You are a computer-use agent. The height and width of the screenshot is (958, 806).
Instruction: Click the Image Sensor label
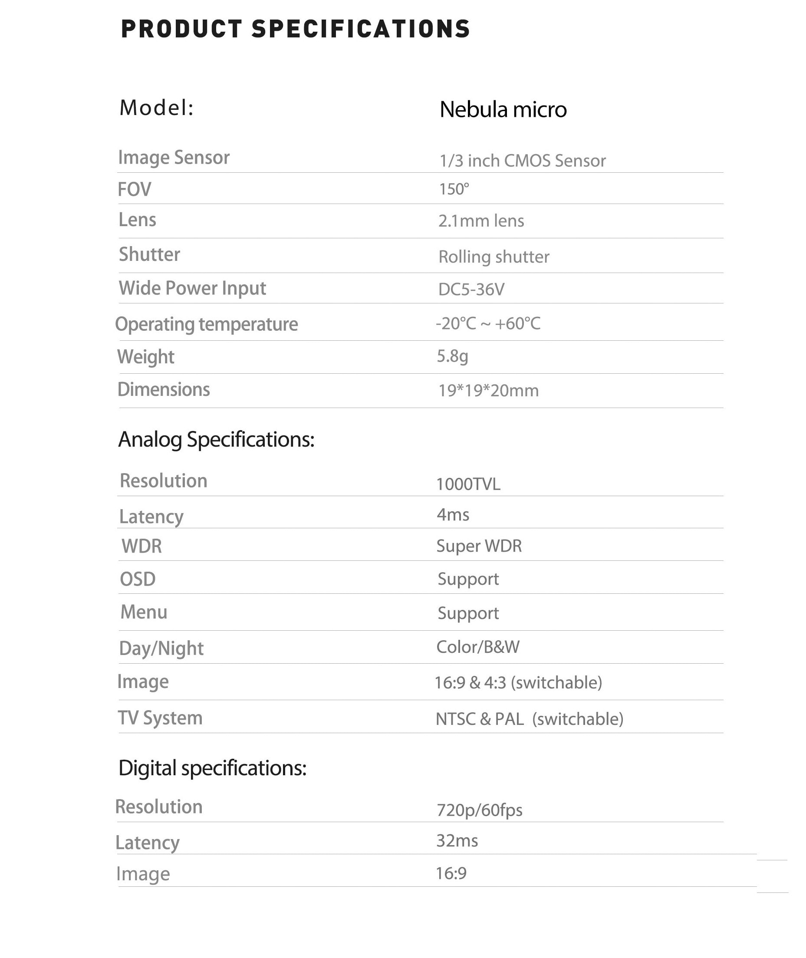tap(174, 158)
